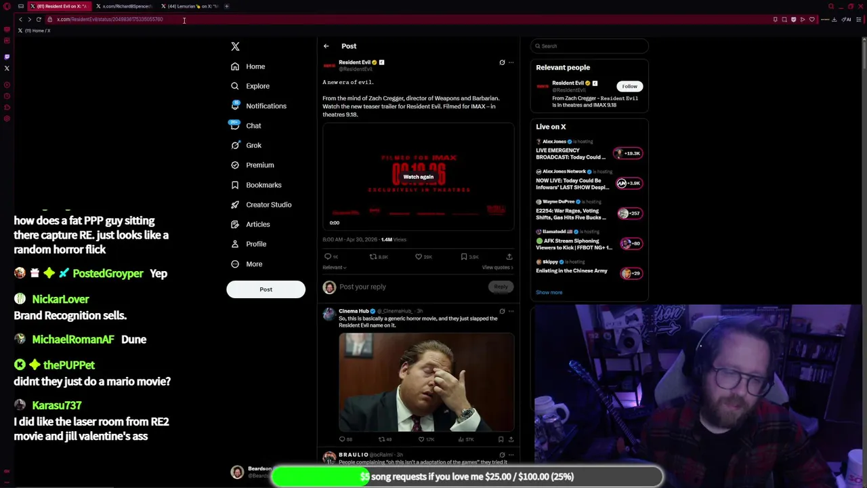Click Show more under Live on X
The image size is (867, 488).
549,292
